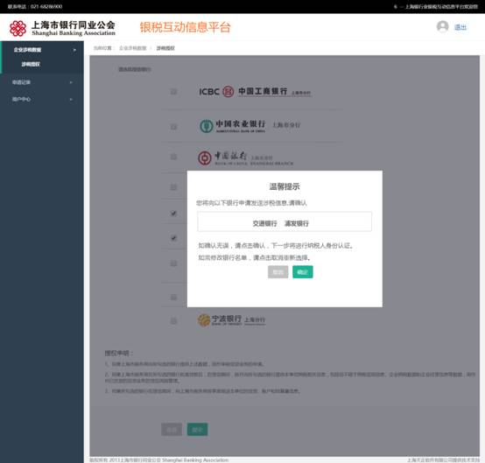Click the 涉税授权 breadcrumb item
This screenshot has height=463, width=485.
click(165, 48)
